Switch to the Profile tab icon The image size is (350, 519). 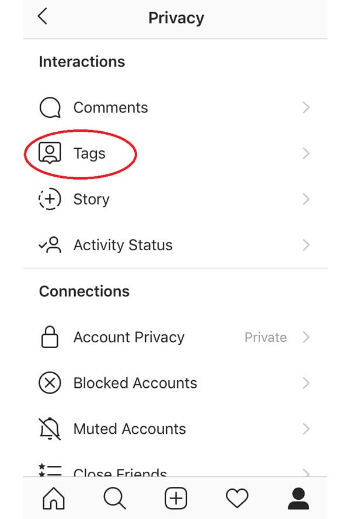pyautogui.click(x=298, y=498)
